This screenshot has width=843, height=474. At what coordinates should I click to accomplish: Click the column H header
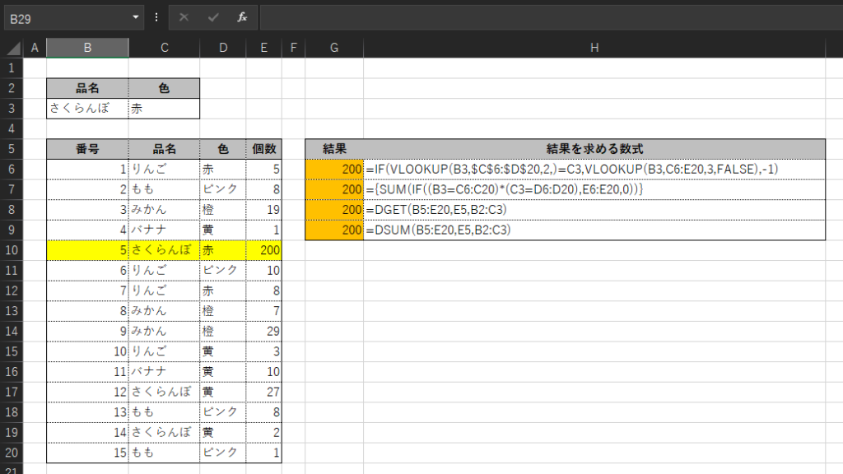[x=594, y=47]
